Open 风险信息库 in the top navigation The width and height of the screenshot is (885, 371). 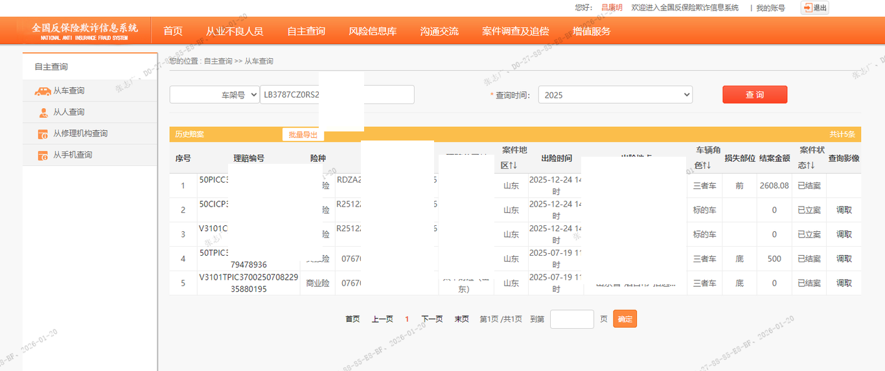pos(373,31)
